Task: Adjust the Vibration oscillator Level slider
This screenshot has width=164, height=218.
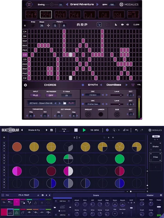Action: 117,95
